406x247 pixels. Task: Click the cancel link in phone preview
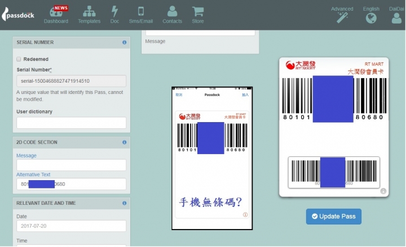pyautogui.click(x=179, y=95)
